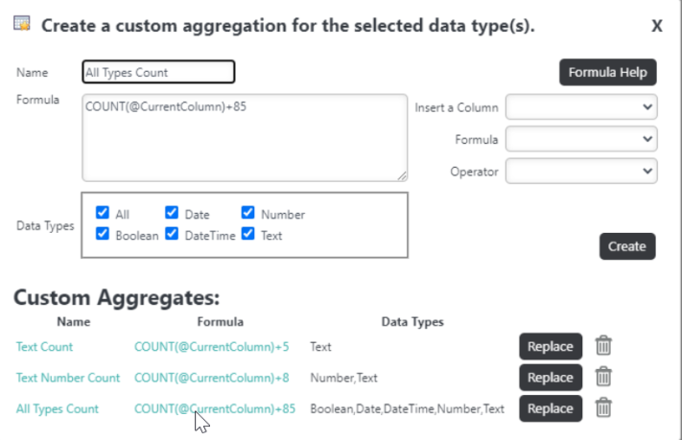The height and width of the screenshot is (440, 682).
Task: Uncheck the All data type checkbox
Action: (x=103, y=213)
